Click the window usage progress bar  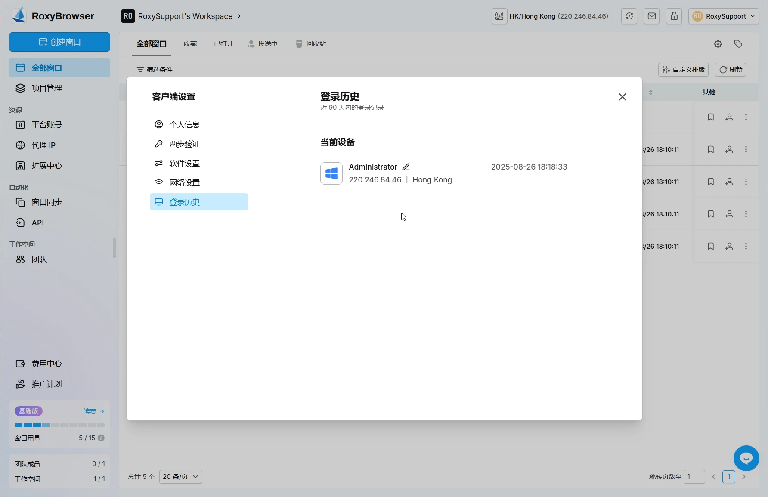click(x=59, y=425)
